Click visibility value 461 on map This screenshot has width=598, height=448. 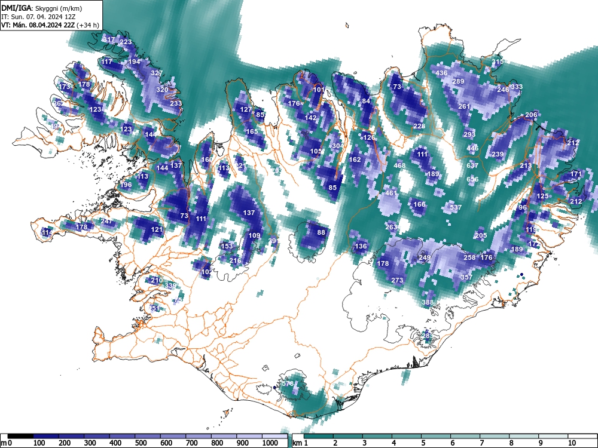[x=391, y=193]
